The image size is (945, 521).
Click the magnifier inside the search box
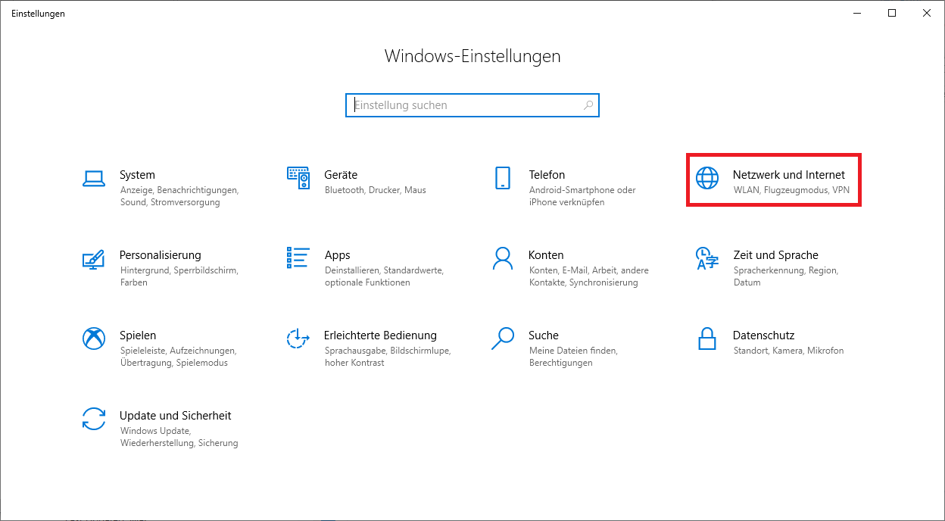click(x=588, y=105)
